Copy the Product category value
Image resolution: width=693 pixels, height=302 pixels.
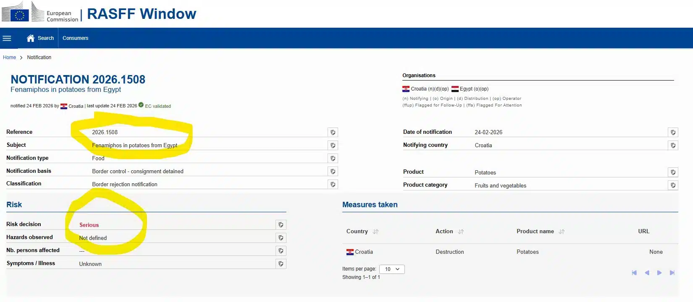(673, 185)
